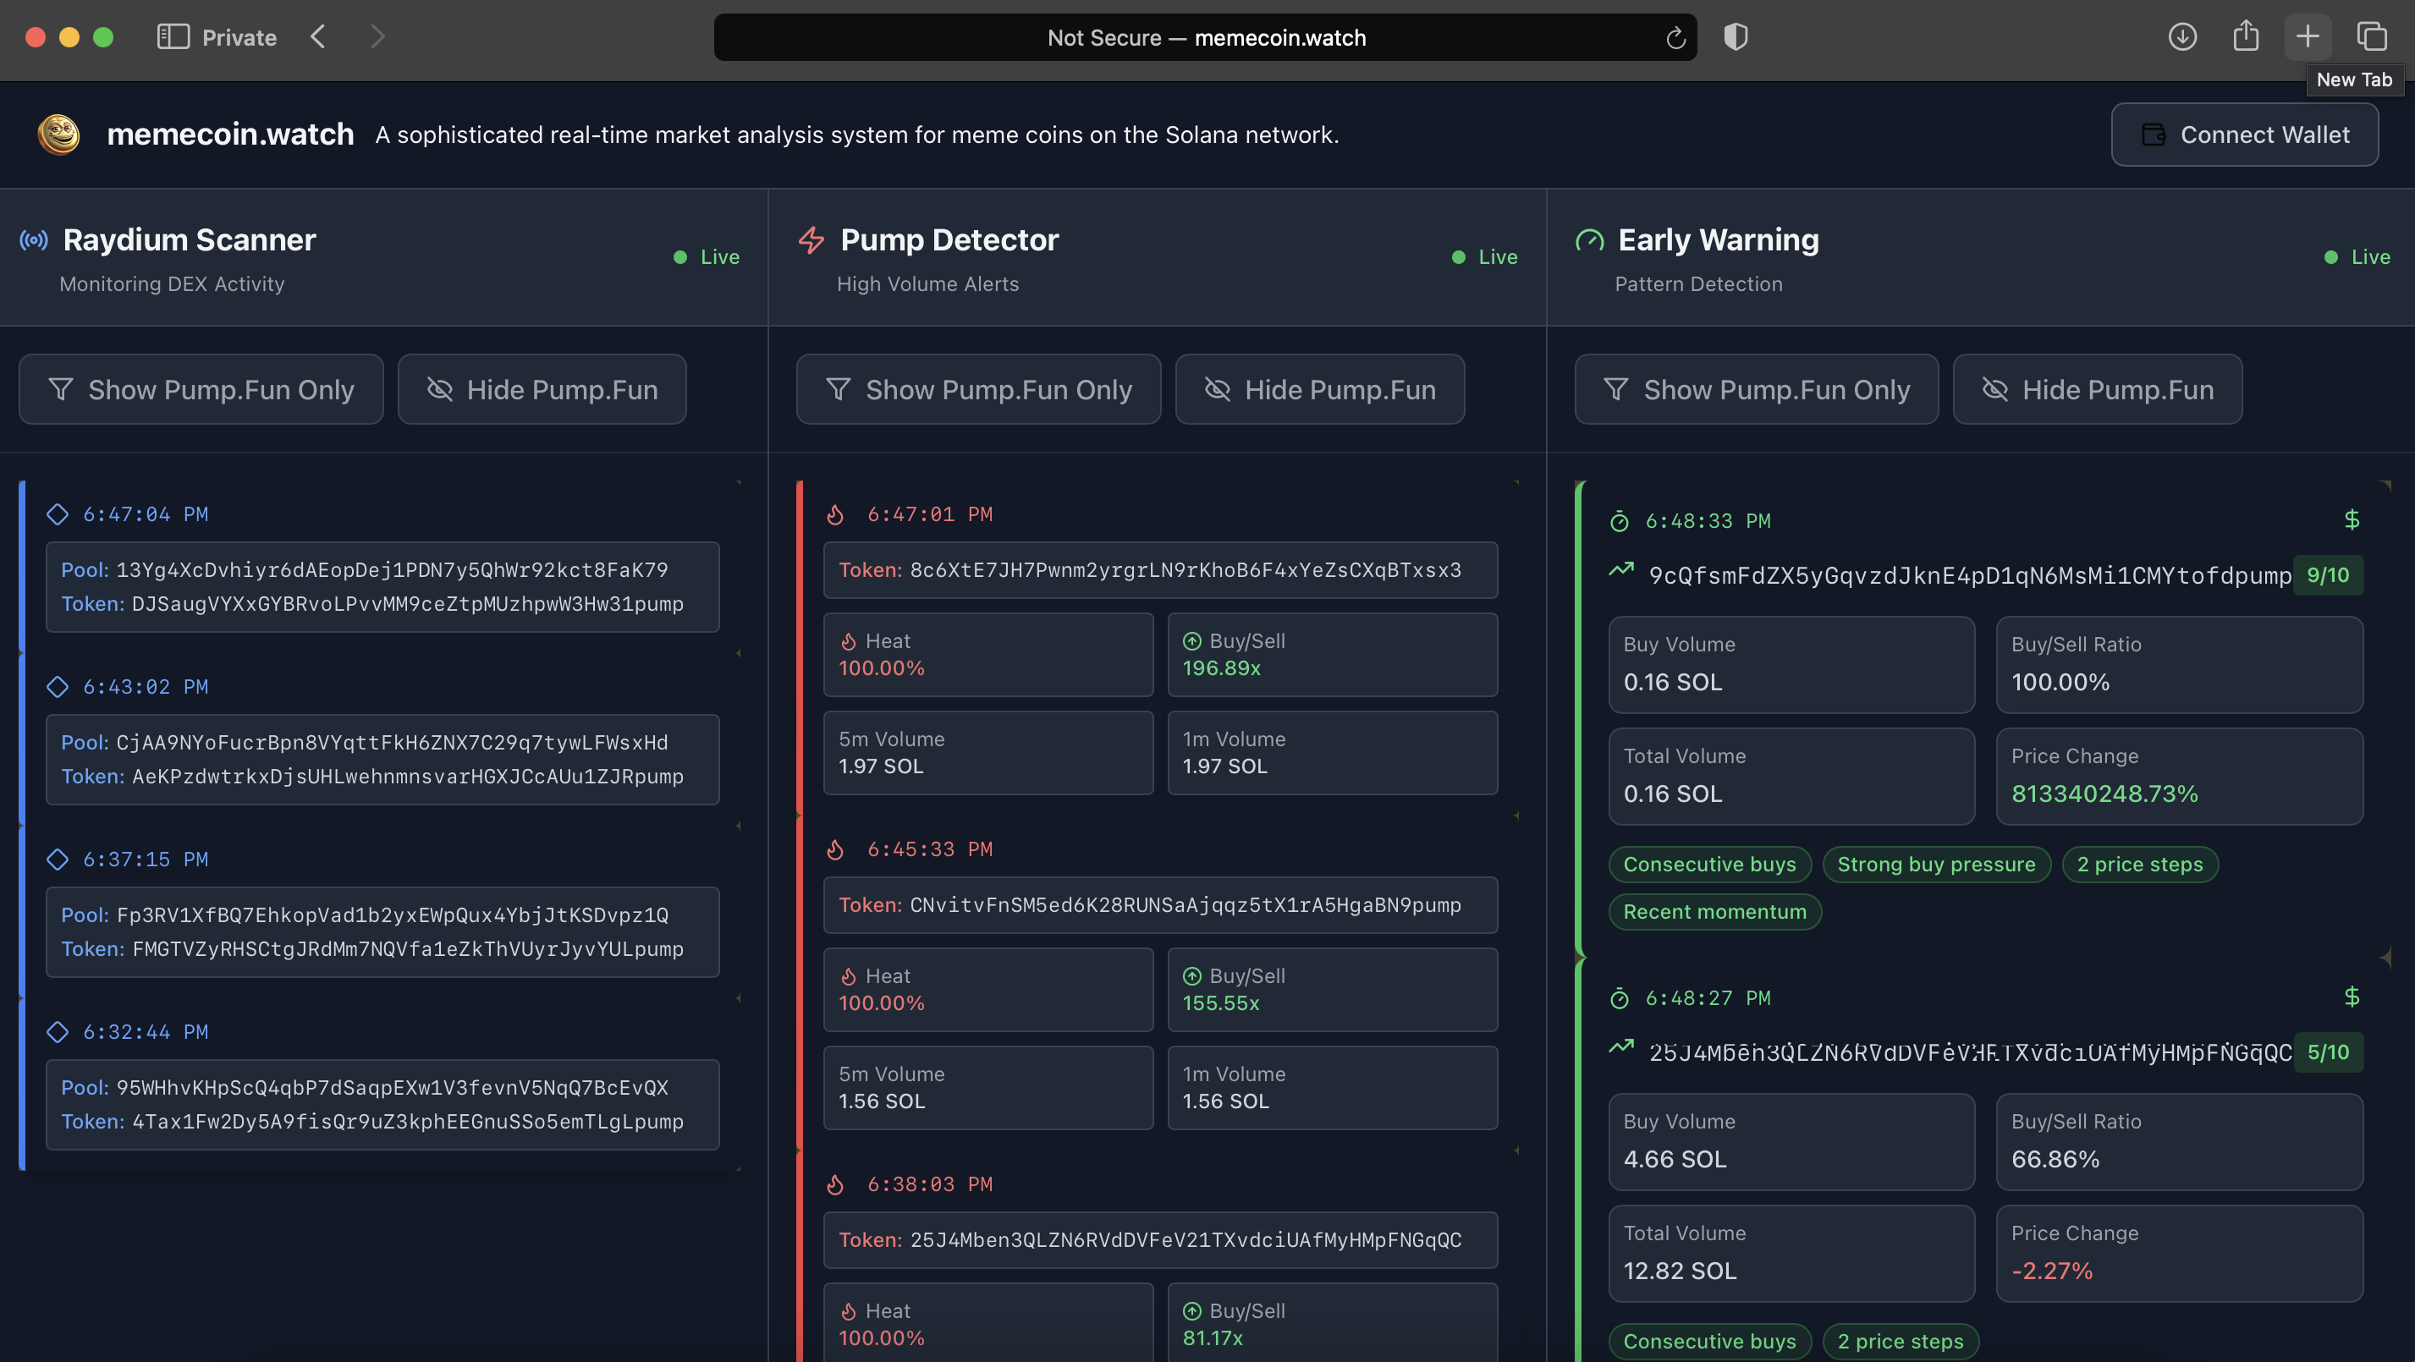Go back with the back arrow
The image size is (2415, 1362).
pos(318,37)
